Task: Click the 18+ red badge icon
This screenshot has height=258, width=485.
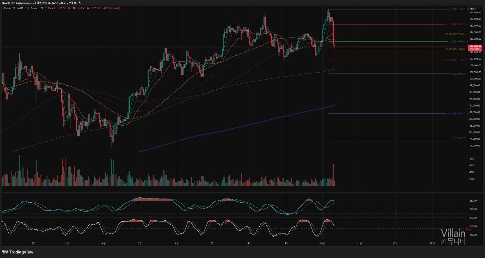Action: click(468, 230)
